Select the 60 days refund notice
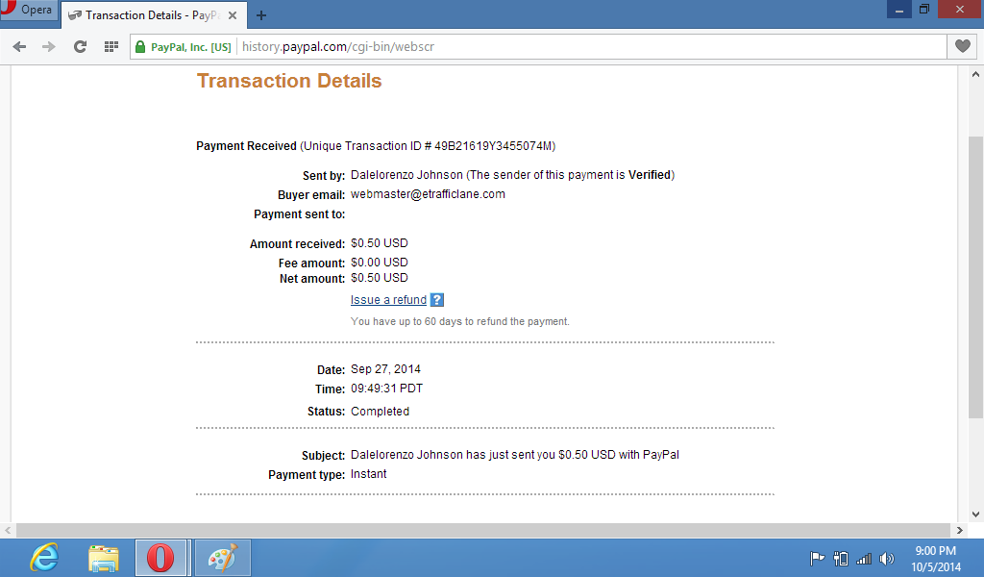984x577 pixels. coord(460,321)
